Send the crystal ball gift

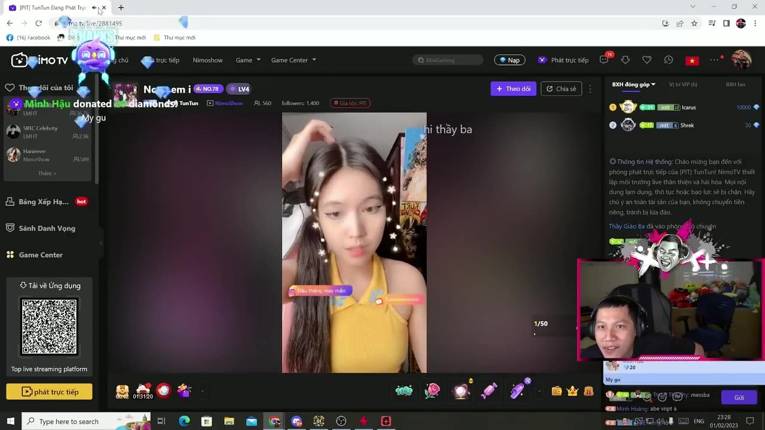pyautogui.click(x=461, y=391)
